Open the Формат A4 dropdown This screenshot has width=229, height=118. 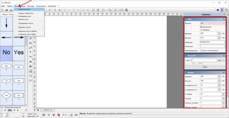213,23
